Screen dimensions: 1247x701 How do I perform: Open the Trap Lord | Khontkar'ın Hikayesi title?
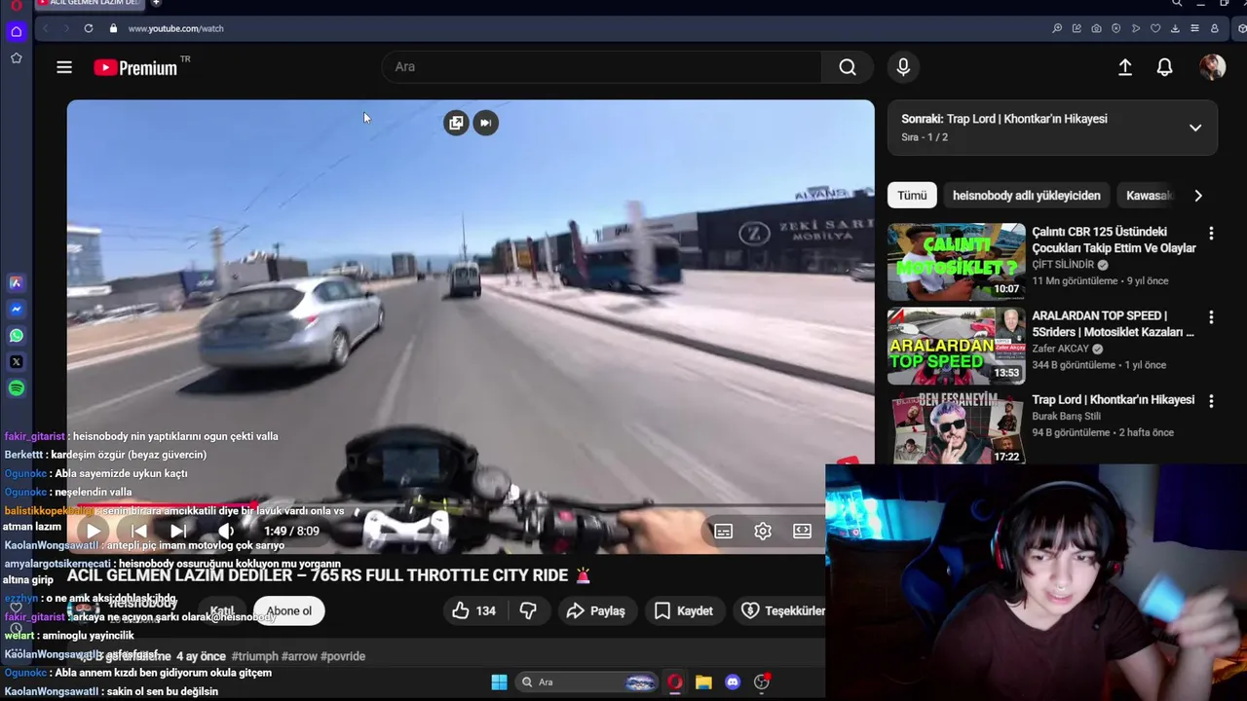pos(1113,400)
